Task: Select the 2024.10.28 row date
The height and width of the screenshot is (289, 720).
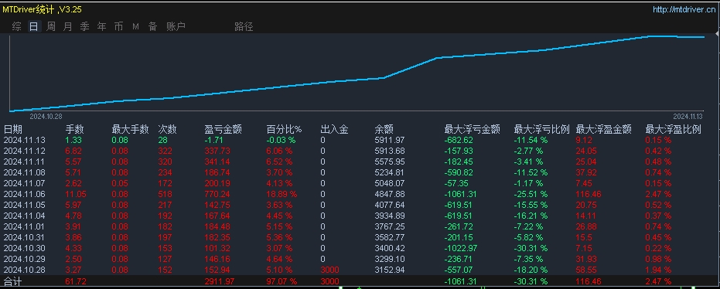Action: tap(25, 270)
